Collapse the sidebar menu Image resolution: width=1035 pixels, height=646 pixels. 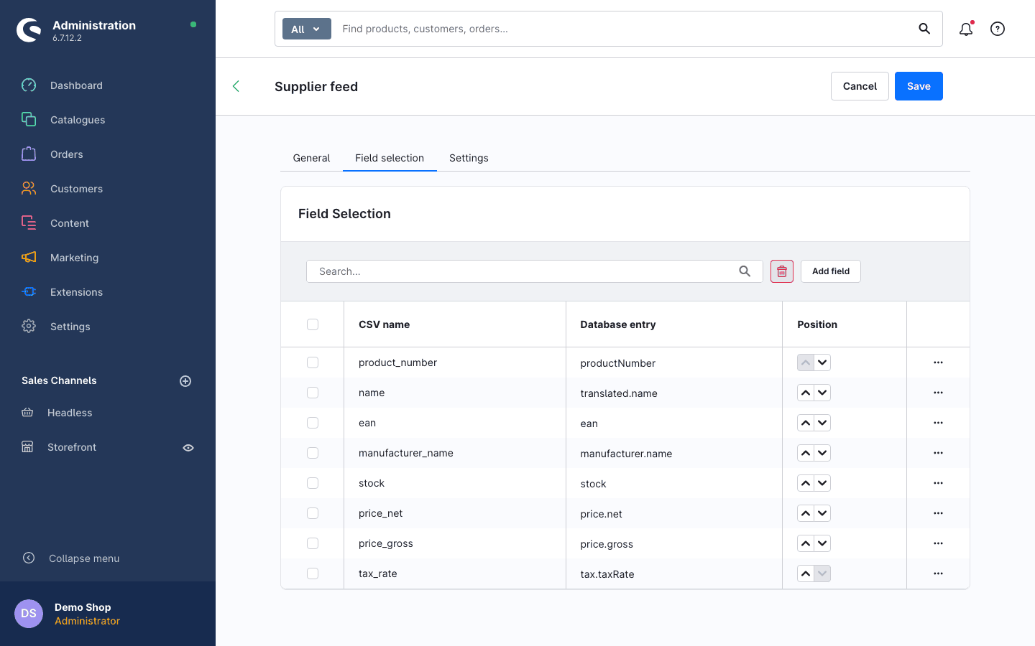84,558
